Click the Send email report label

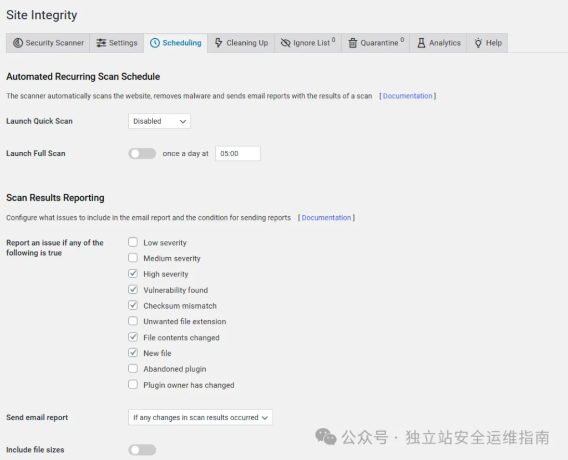(x=37, y=417)
